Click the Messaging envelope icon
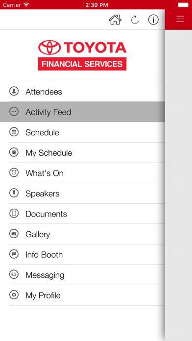 (14, 274)
